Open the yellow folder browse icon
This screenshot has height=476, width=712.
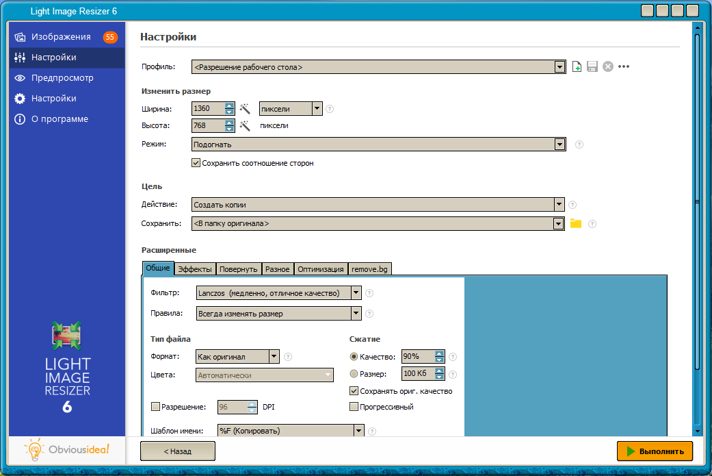click(x=576, y=223)
